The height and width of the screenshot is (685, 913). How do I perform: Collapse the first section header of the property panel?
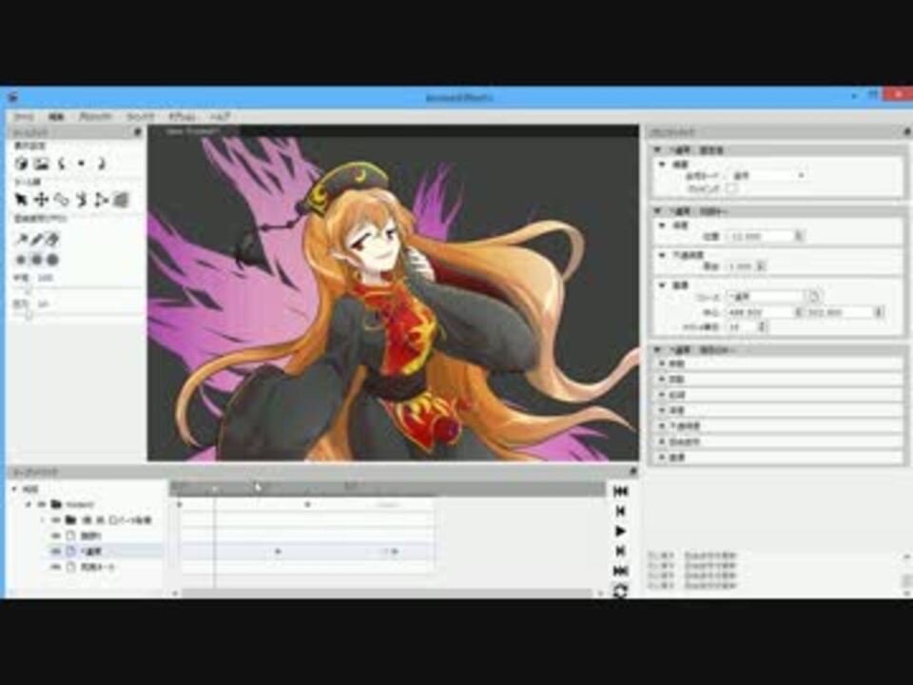(x=658, y=150)
